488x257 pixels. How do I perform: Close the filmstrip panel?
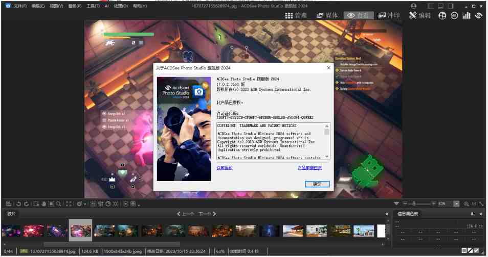pyautogui.click(x=387, y=214)
